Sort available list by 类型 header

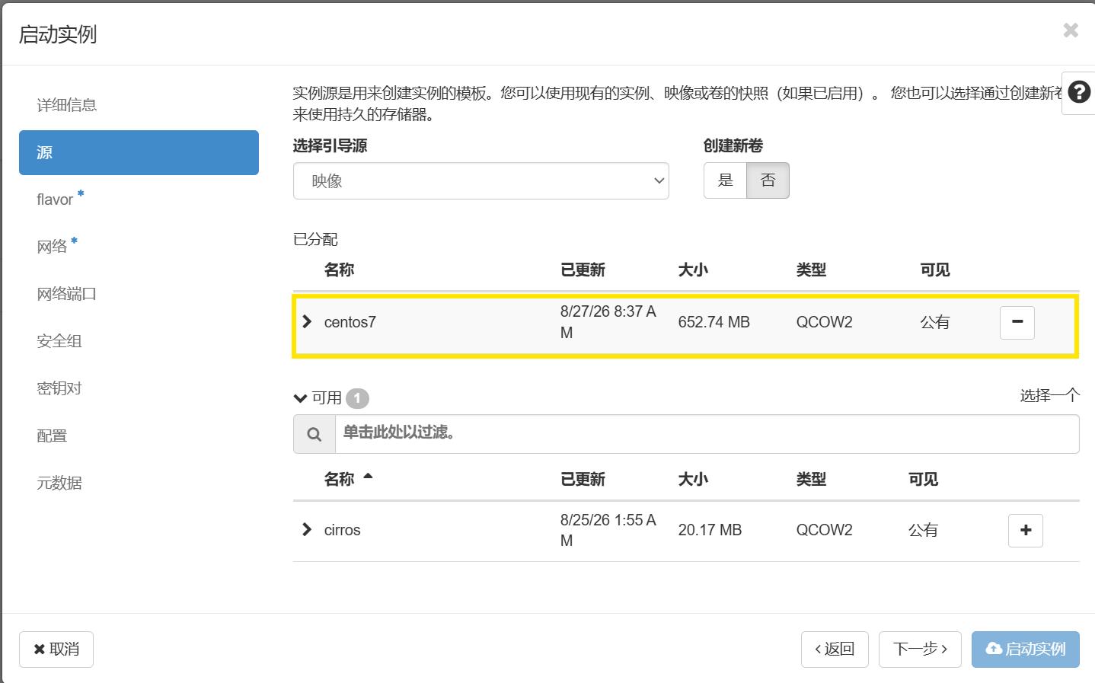pyautogui.click(x=811, y=480)
